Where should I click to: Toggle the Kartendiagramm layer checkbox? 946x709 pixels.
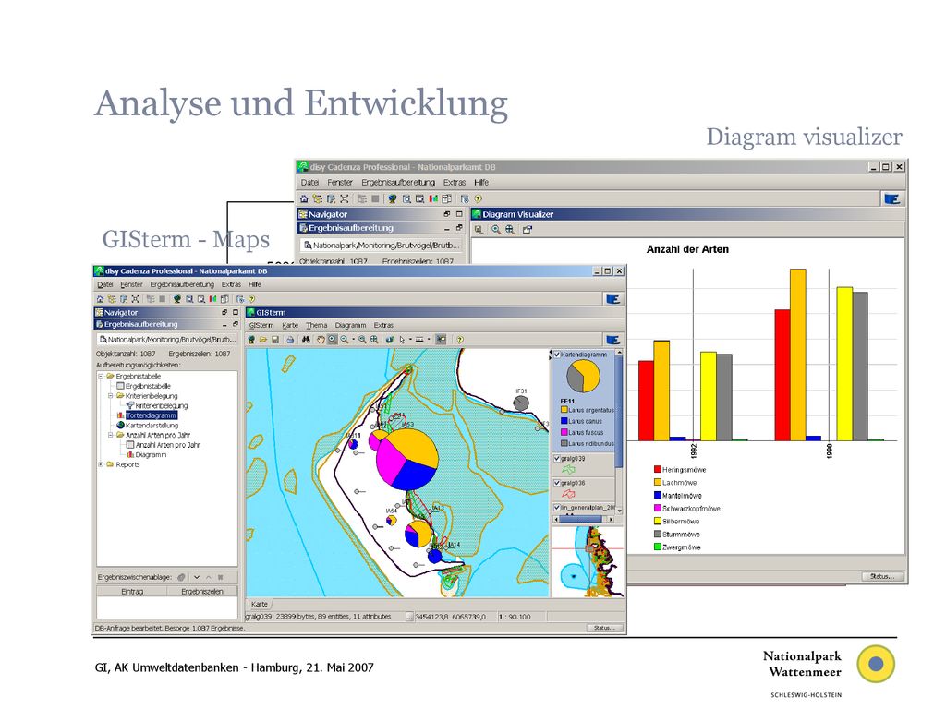(x=557, y=355)
